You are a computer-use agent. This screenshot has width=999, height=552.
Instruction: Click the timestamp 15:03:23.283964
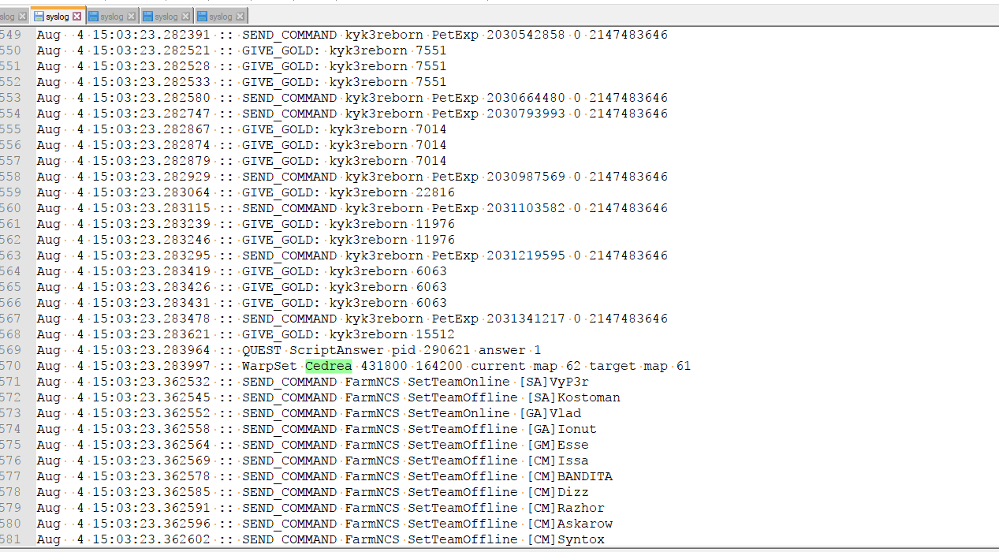(x=151, y=350)
